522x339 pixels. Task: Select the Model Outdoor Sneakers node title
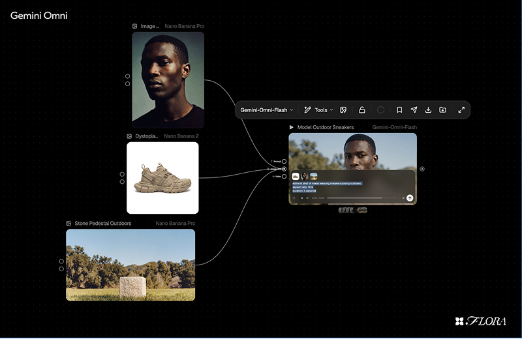(325, 127)
